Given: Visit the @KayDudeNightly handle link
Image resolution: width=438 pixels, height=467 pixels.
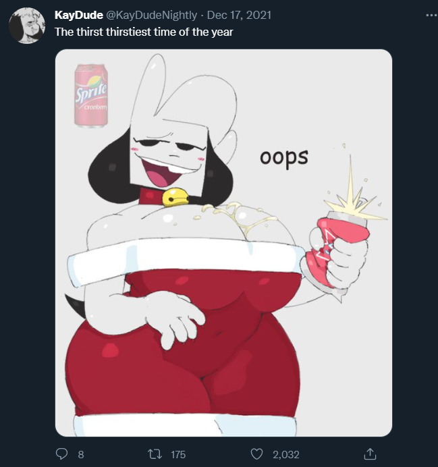Looking at the screenshot, I should pos(151,15).
